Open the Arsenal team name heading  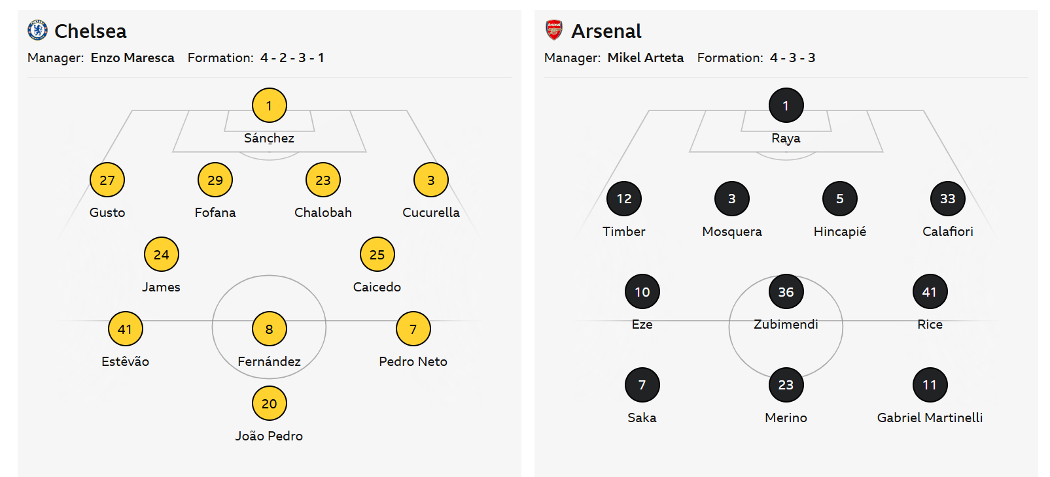(606, 31)
